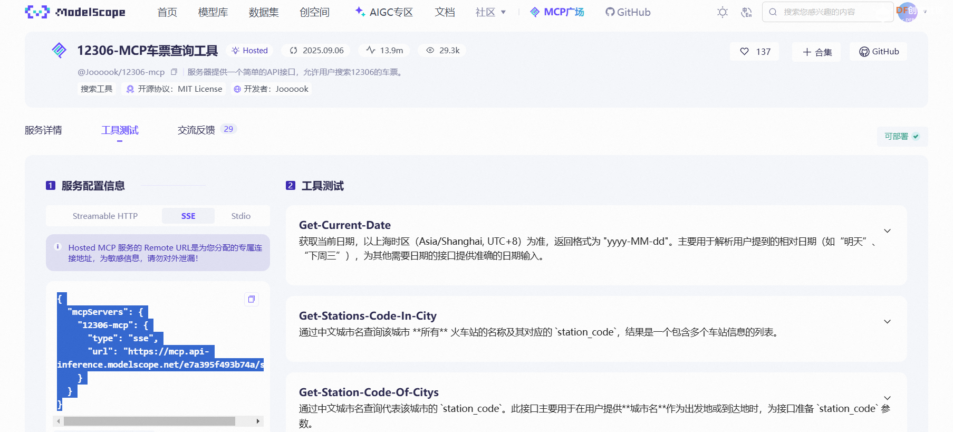
Task: Open the 社区 dropdown menu
Action: (x=490, y=12)
